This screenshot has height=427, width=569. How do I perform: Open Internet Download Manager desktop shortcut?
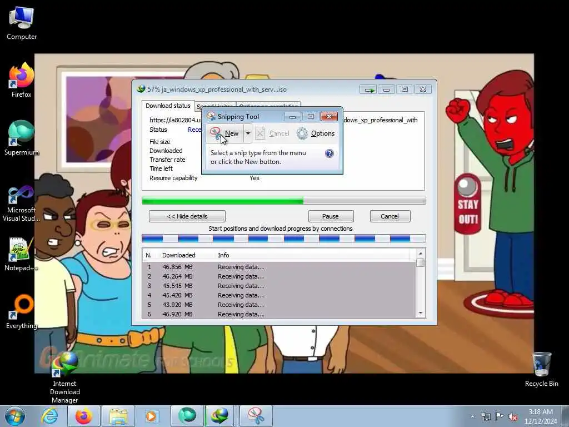click(x=64, y=378)
